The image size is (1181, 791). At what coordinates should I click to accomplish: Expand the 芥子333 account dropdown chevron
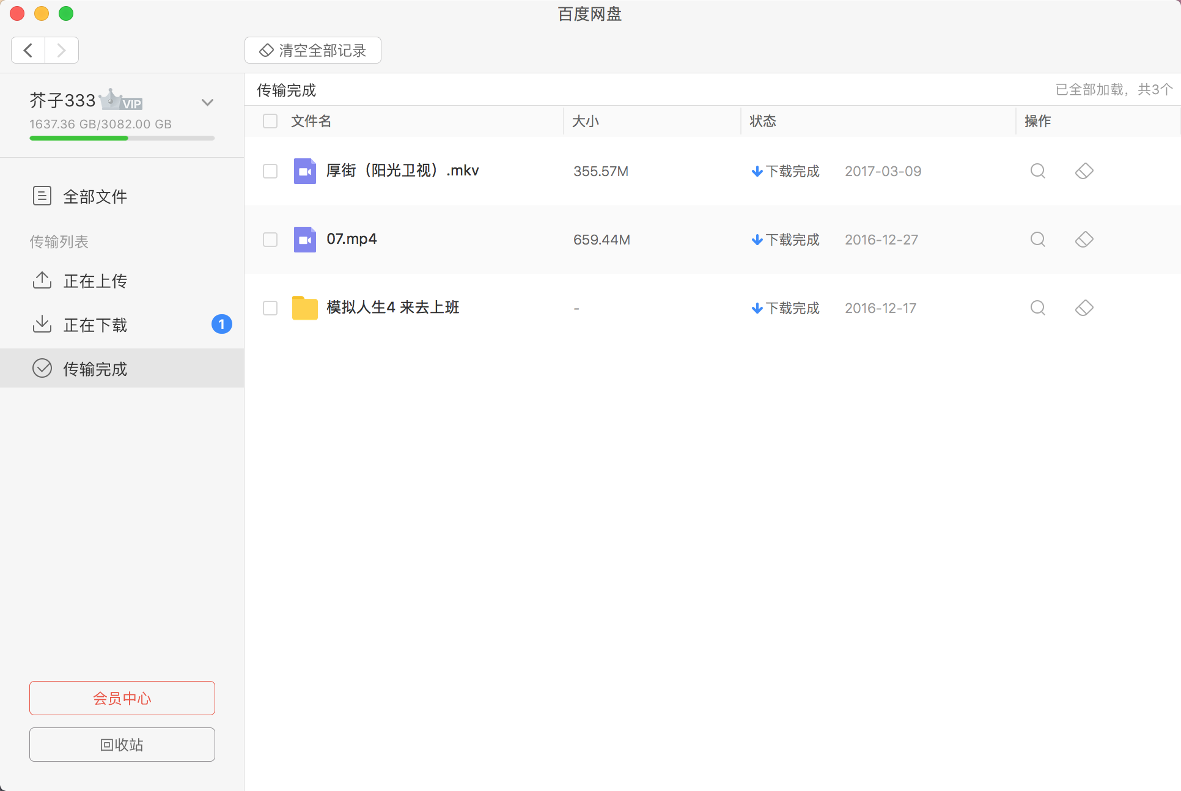coord(208,102)
